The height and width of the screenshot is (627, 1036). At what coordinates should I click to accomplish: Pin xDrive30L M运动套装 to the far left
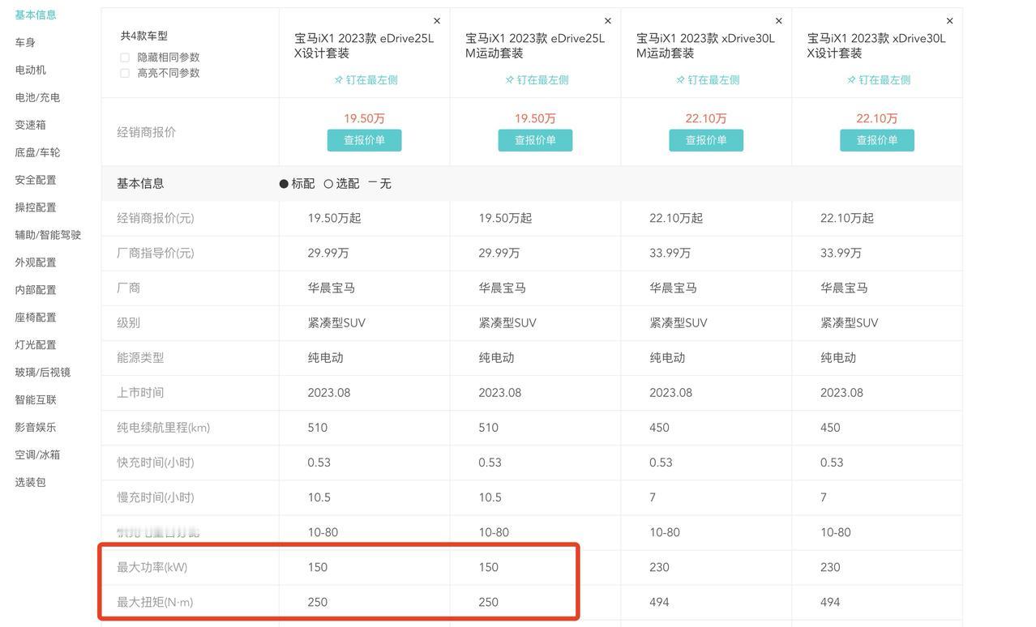pyautogui.click(x=708, y=79)
